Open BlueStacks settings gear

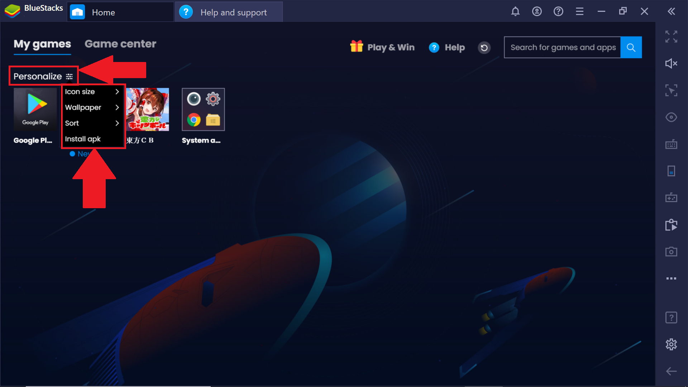click(671, 344)
